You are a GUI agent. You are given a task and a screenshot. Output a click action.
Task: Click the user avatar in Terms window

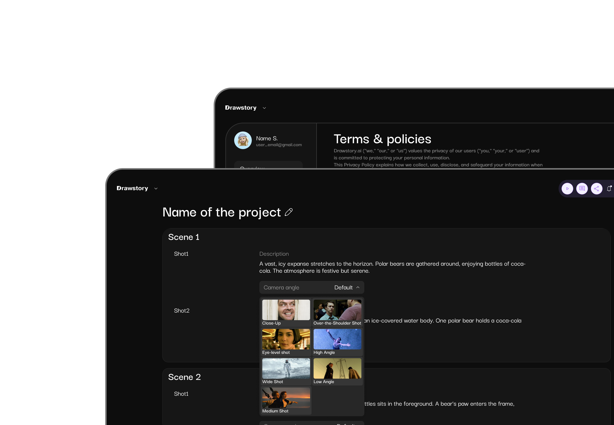[x=243, y=140]
